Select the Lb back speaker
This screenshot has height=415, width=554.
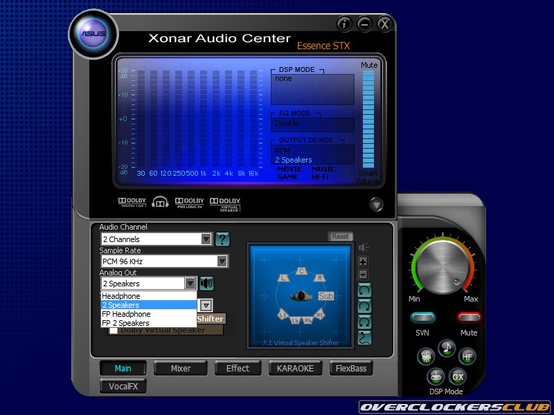pyautogui.click(x=295, y=320)
